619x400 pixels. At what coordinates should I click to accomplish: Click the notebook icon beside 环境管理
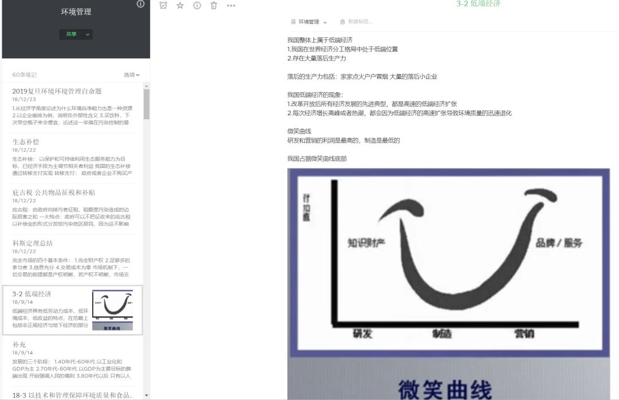click(293, 22)
